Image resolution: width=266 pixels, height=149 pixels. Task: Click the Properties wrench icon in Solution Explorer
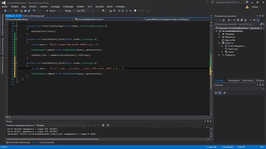point(254,20)
